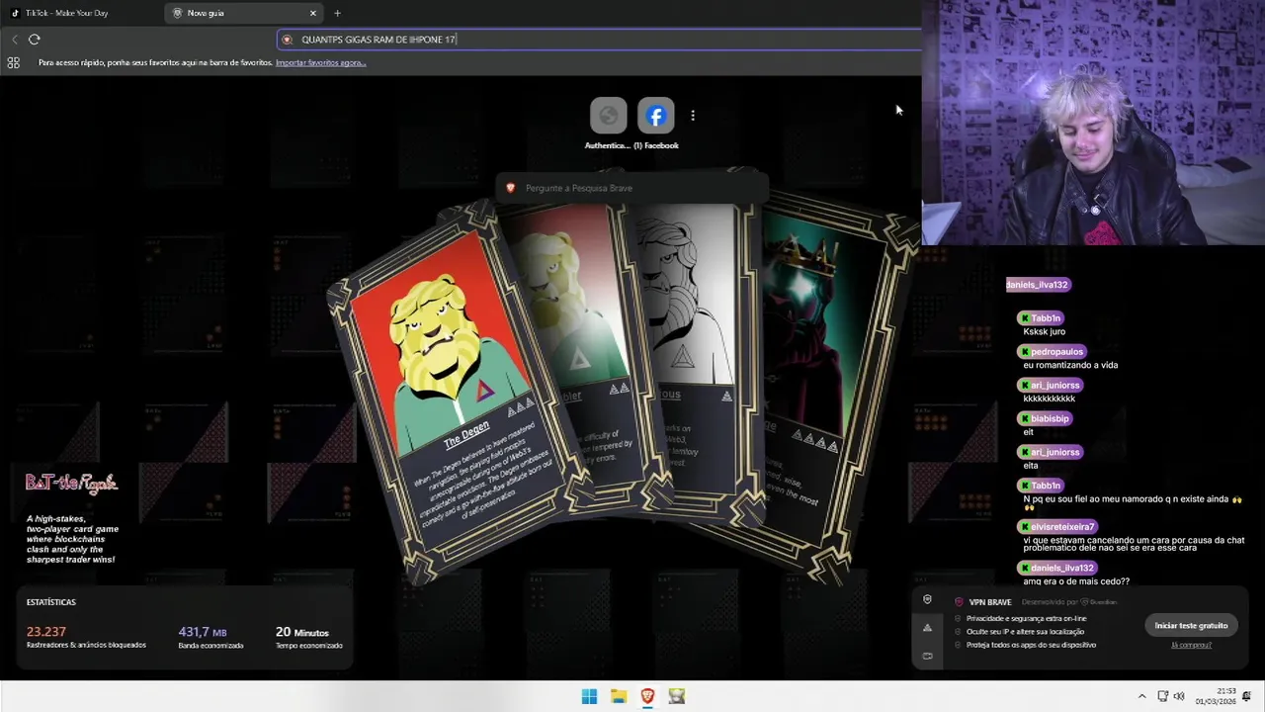Select the BAT triangle rewards icon in the widget sidebar
Image resolution: width=1265 pixels, height=712 pixels.
[927, 628]
